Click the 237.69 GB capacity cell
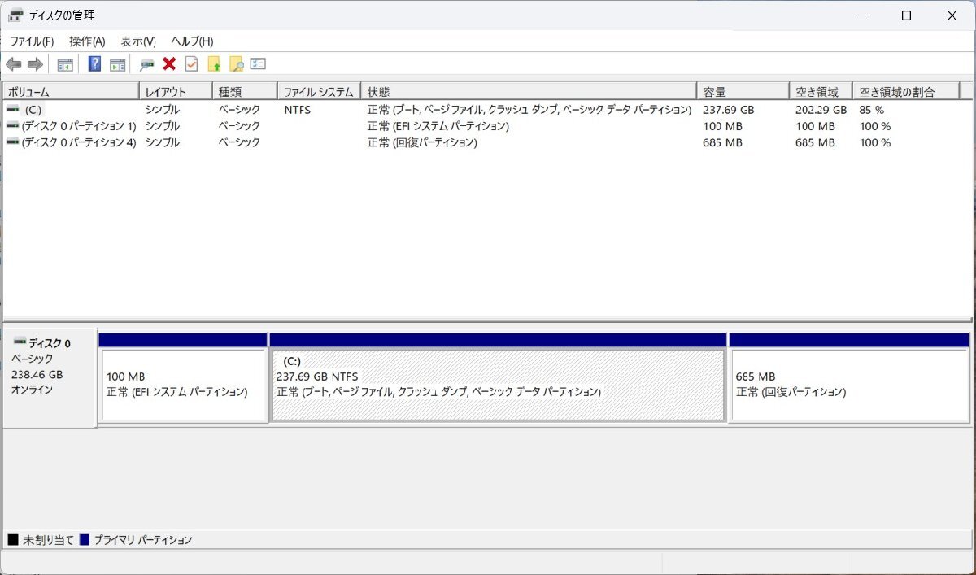 coord(729,109)
